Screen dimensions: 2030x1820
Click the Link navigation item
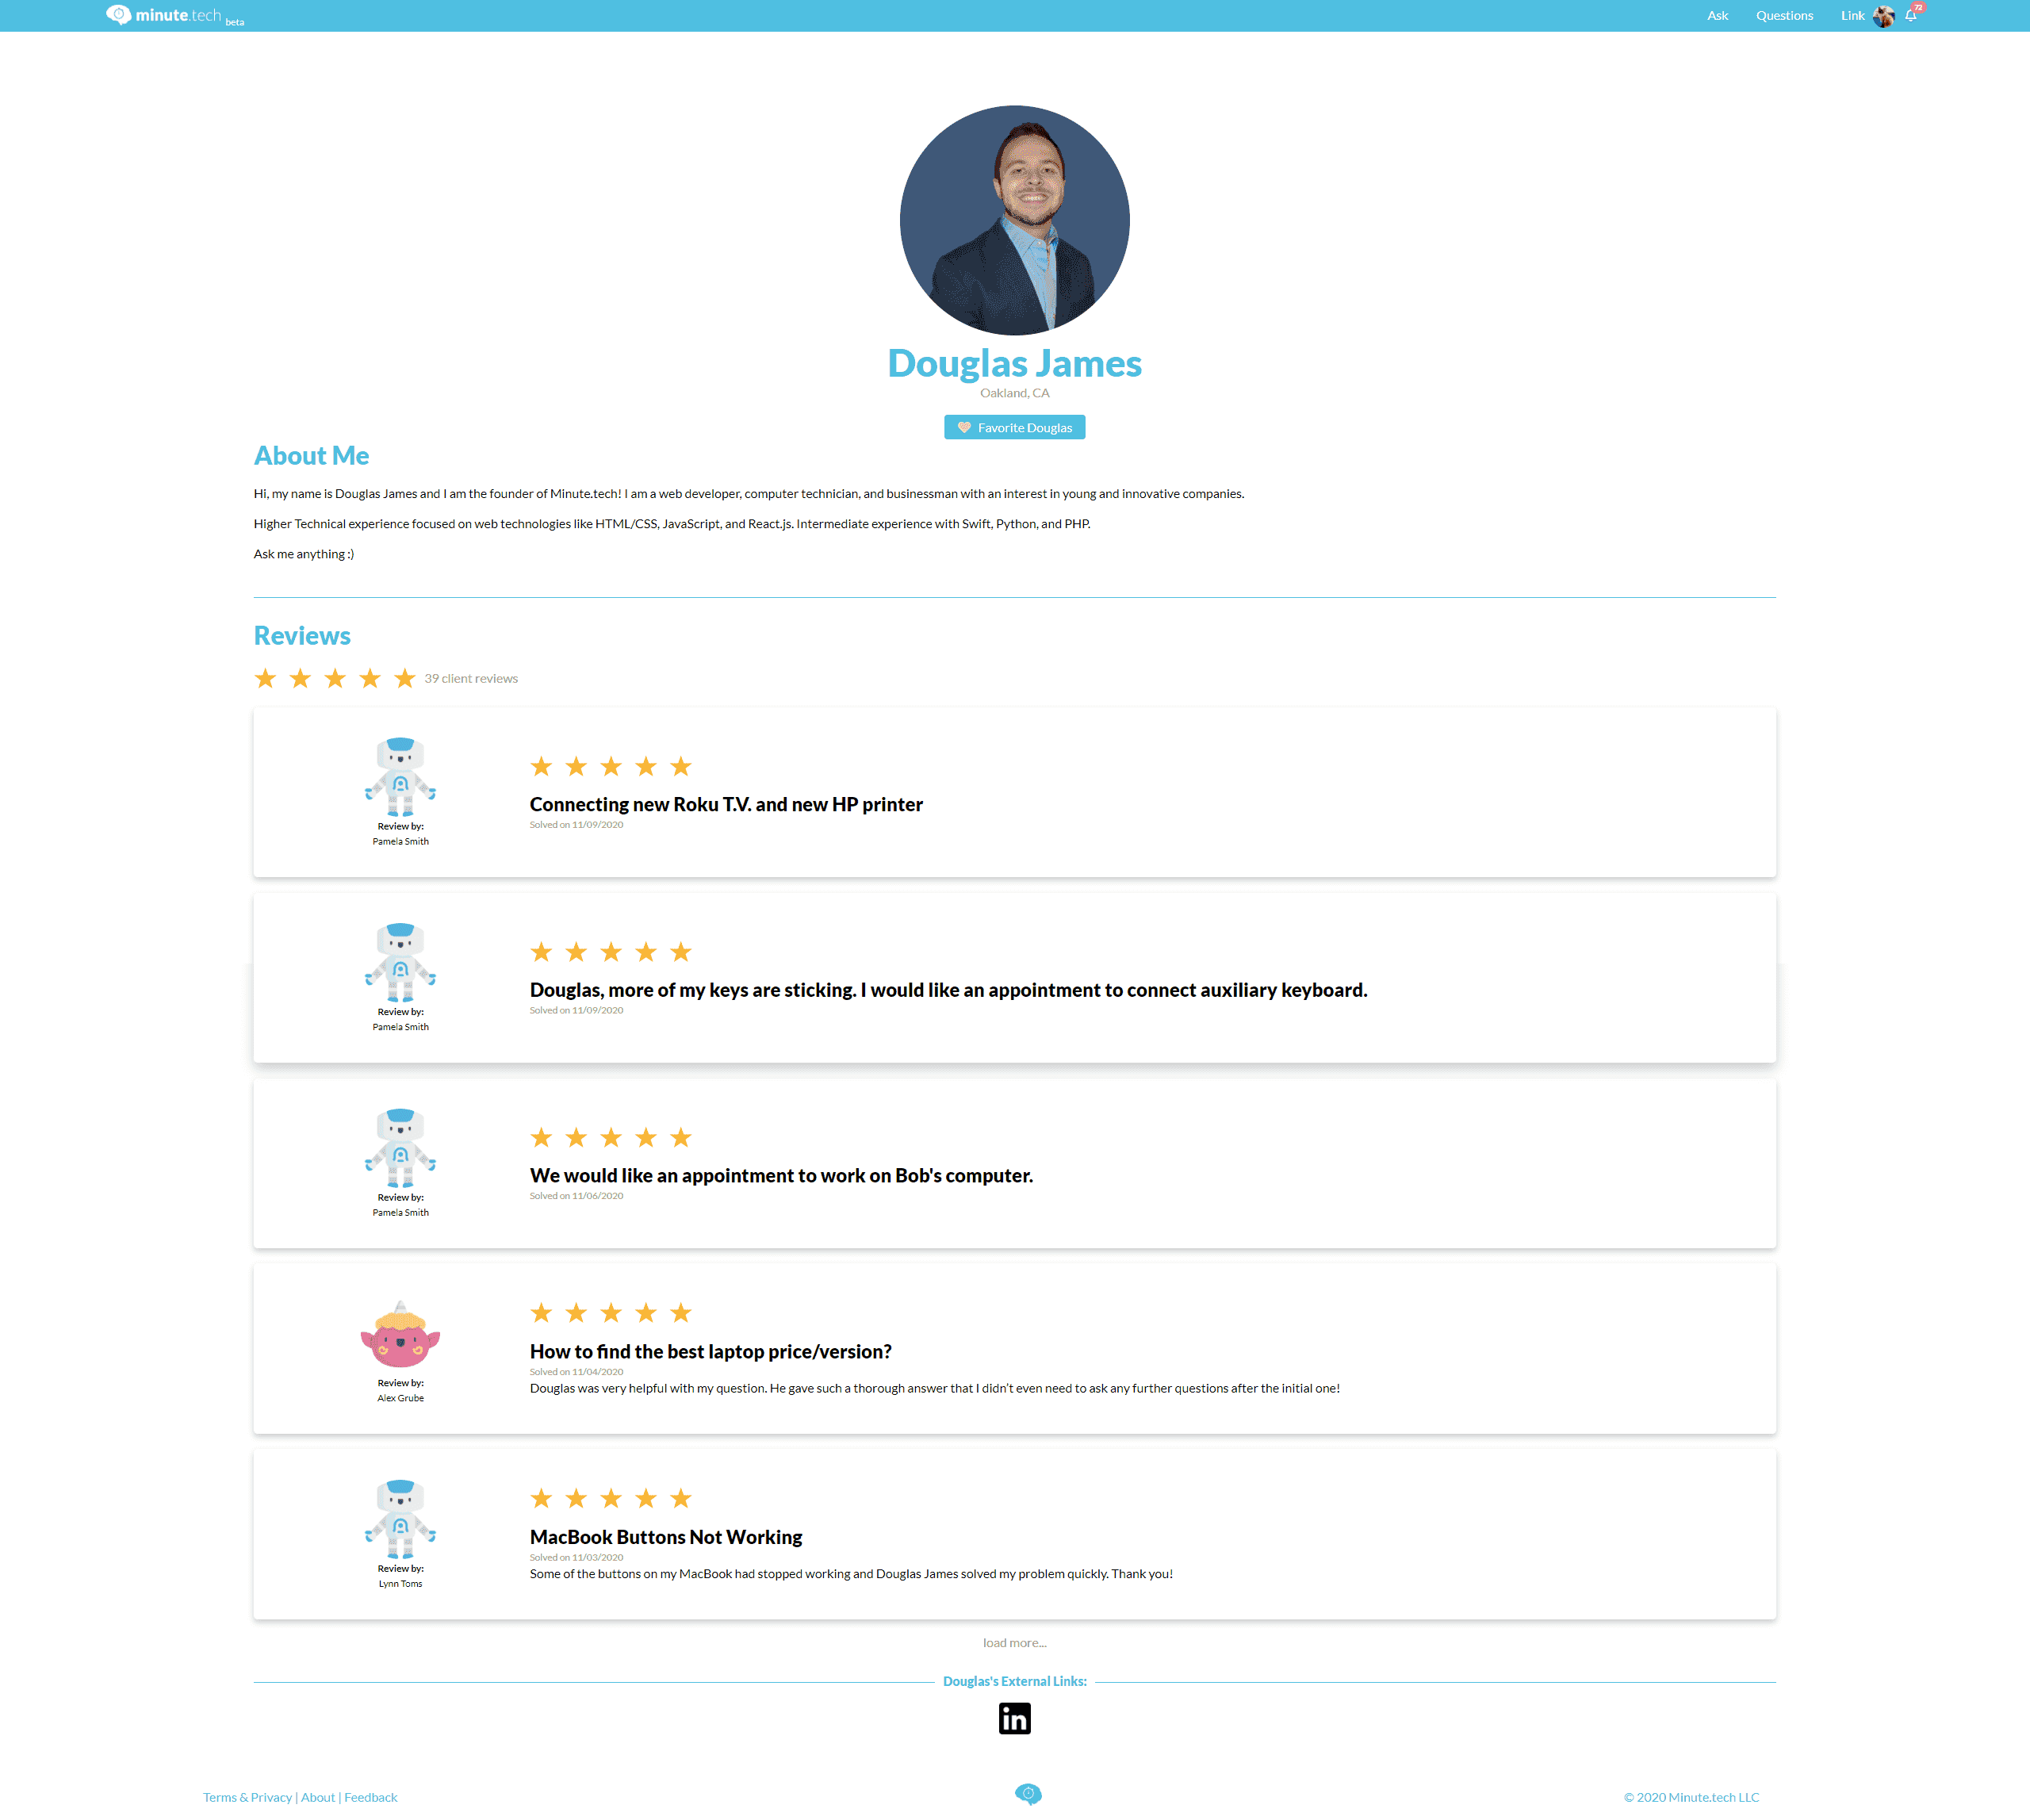pyautogui.click(x=1851, y=16)
